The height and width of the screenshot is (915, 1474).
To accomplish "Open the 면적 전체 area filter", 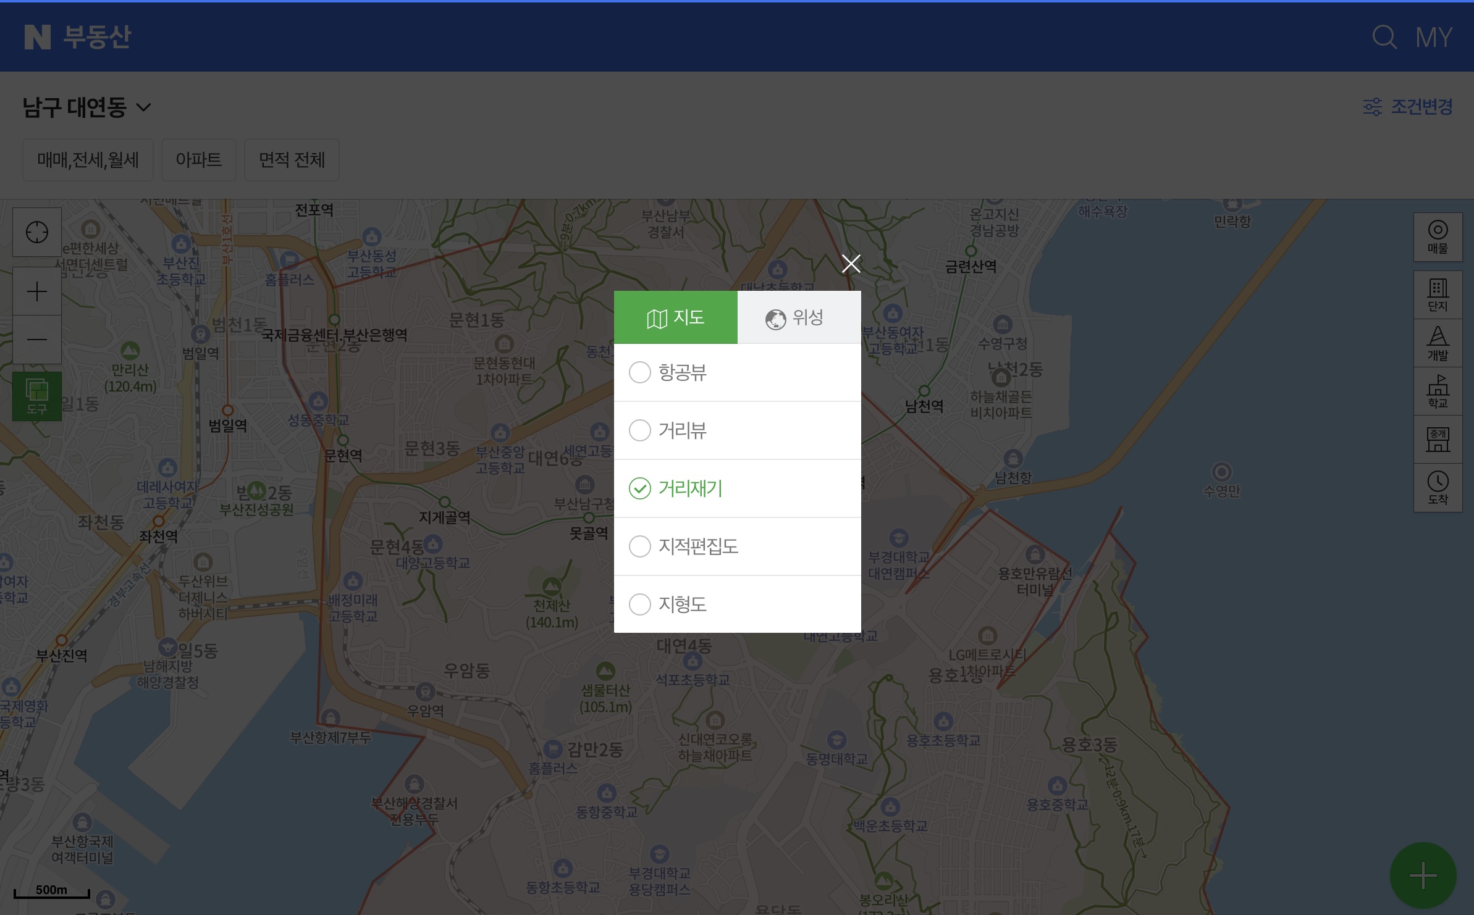I will click(292, 160).
